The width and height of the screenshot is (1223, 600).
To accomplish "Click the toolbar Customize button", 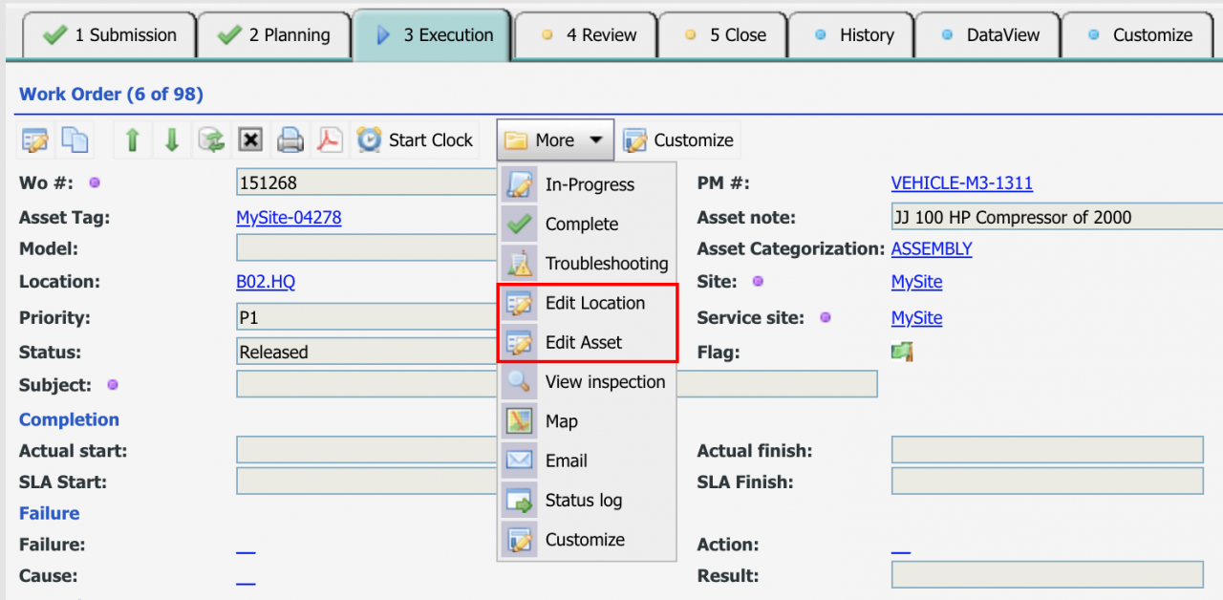I will pyautogui.click(x=679, y=140).
